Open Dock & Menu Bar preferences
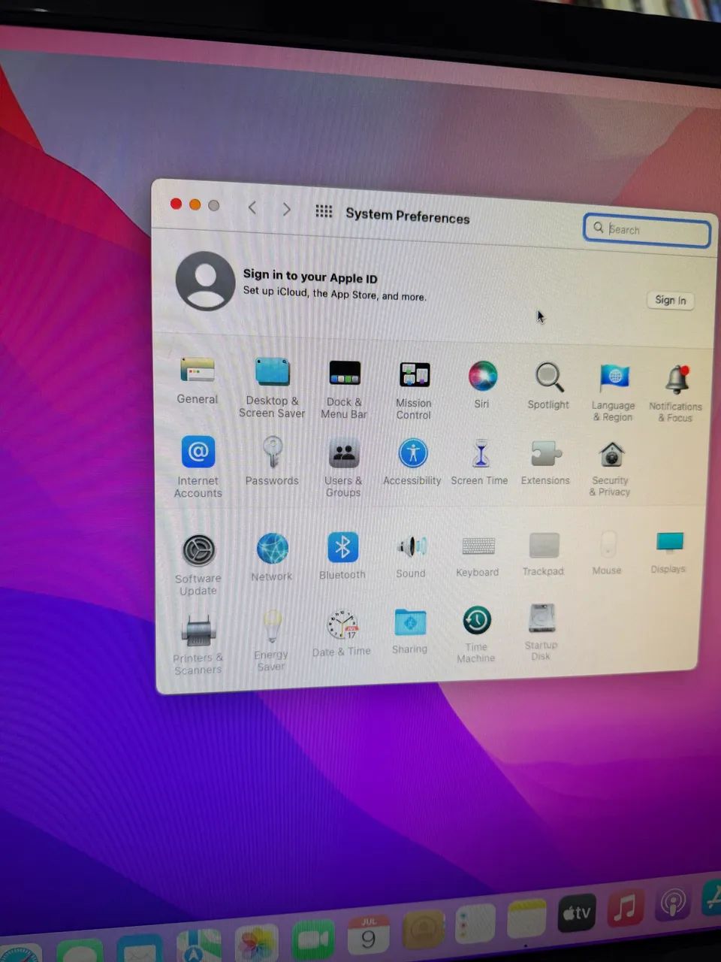 (344, 388)
